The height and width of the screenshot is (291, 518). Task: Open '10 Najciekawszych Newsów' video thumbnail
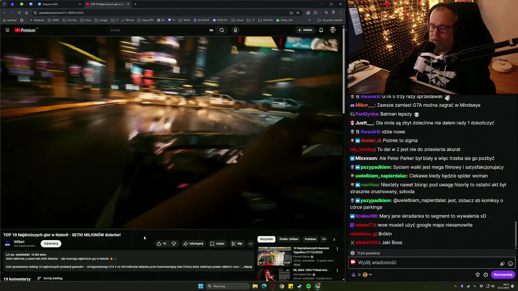(x=274, y=255)
